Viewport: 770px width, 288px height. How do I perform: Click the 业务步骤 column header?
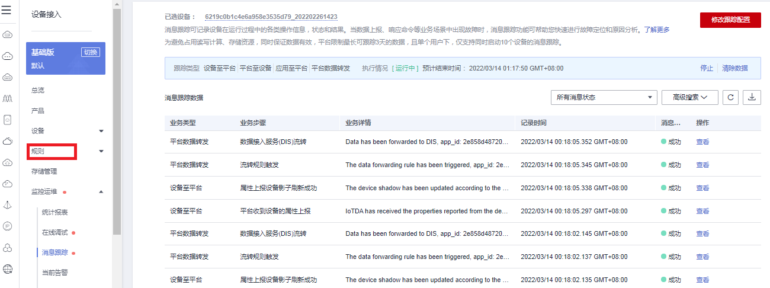[x=253, y=123]
